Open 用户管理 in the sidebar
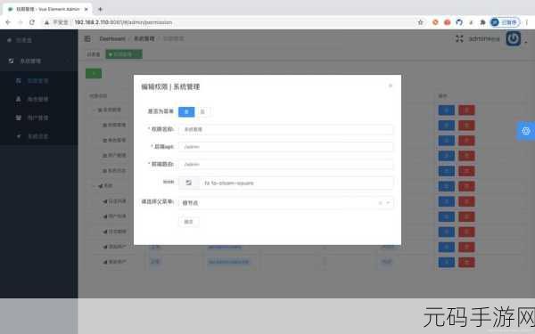 pyautogui.click(x=39, y=118)
